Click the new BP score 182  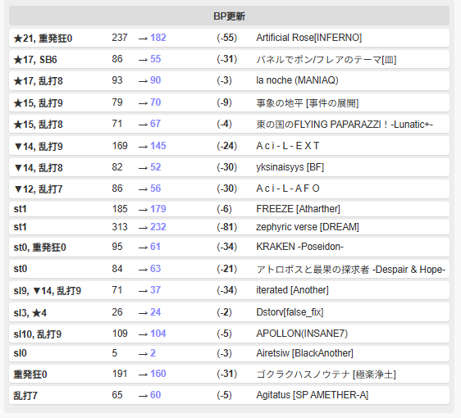(x=158, y=38)
